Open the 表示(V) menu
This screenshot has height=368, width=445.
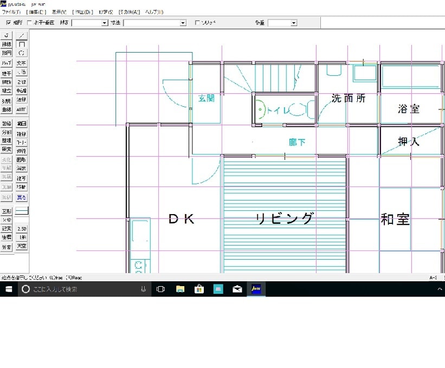coord(59,12)
